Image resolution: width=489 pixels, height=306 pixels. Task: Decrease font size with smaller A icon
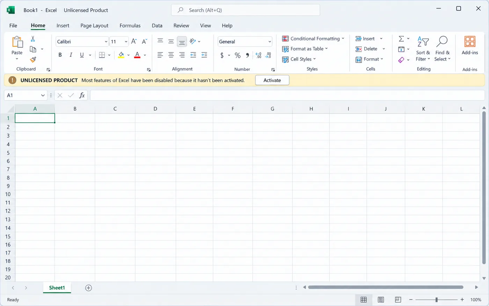[x=144, y=42]
